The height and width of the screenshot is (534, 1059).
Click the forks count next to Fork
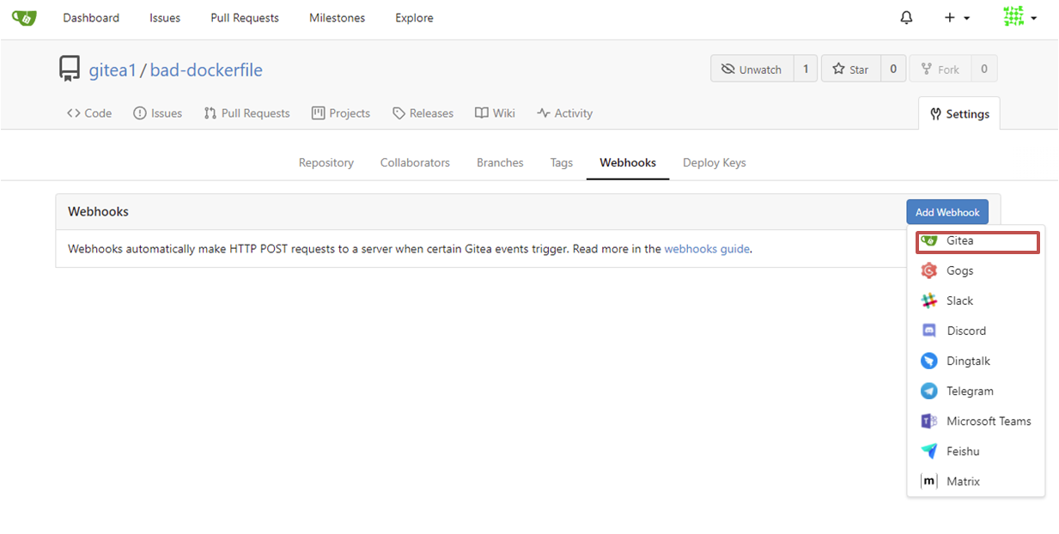(984, 69)
